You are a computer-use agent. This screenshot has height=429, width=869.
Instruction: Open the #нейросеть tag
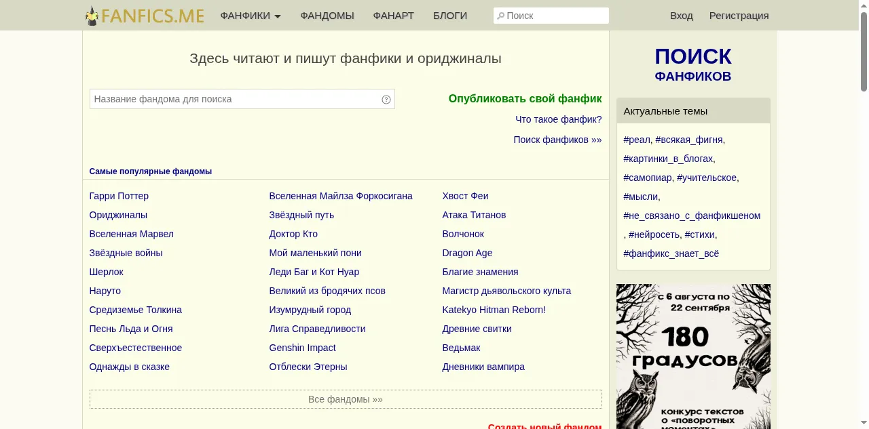[x=654, y=234]
